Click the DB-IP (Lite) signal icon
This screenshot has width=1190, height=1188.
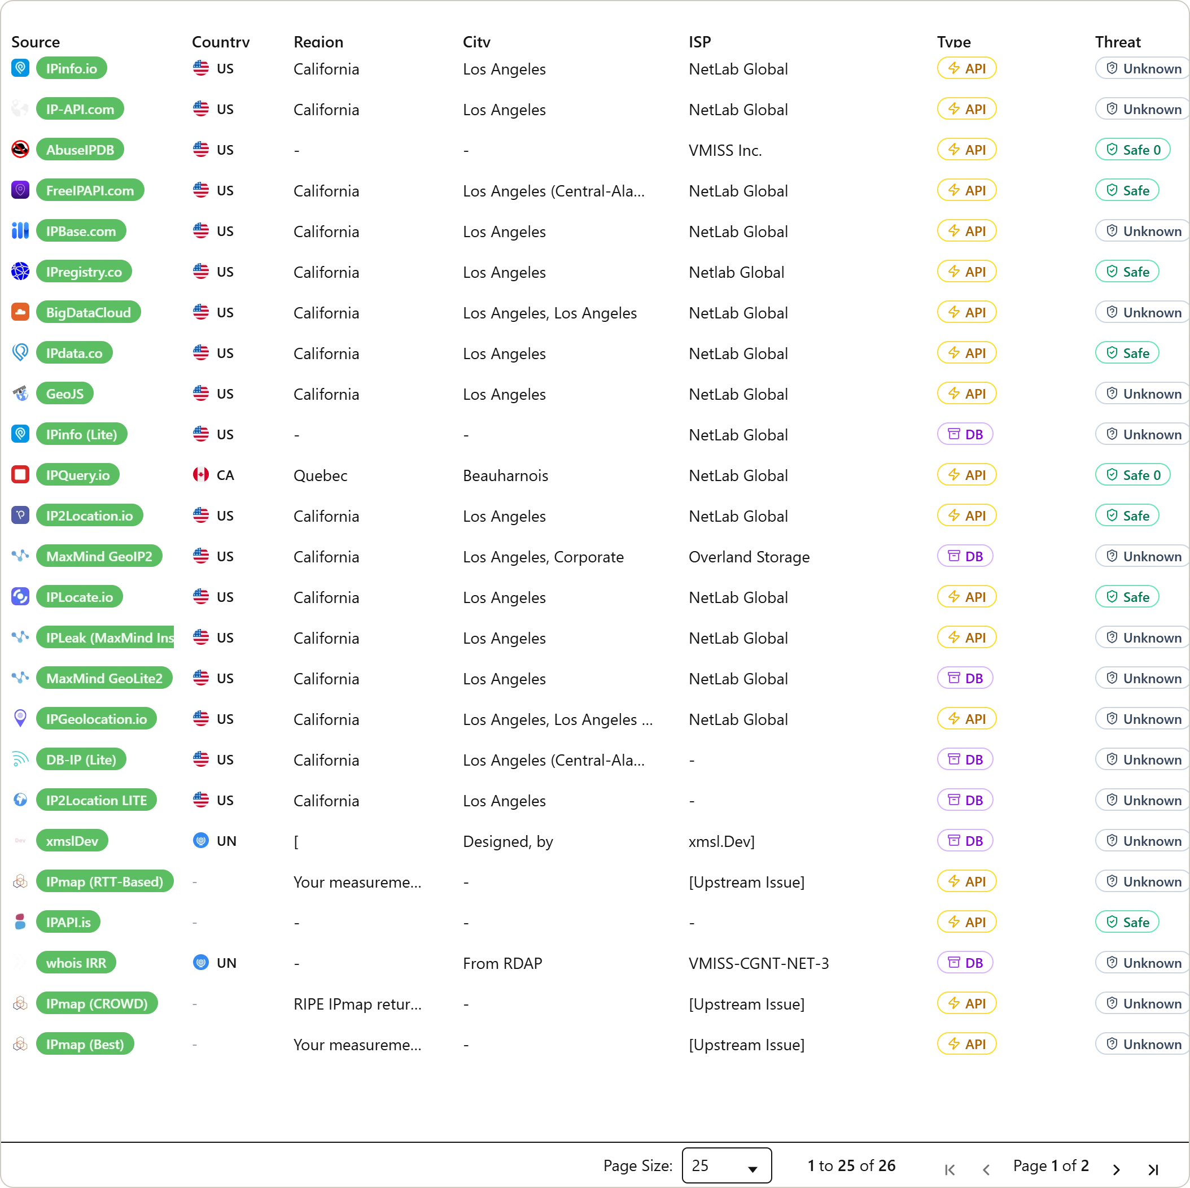click(x=20, y=759)
